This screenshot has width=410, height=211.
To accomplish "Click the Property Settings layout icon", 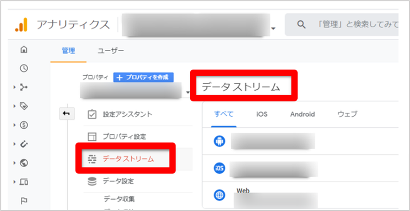I will tap(92, 137).
